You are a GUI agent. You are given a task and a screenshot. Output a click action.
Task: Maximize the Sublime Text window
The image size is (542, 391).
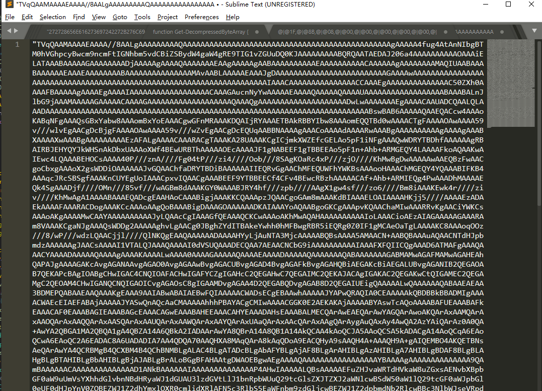click(508, 5)
